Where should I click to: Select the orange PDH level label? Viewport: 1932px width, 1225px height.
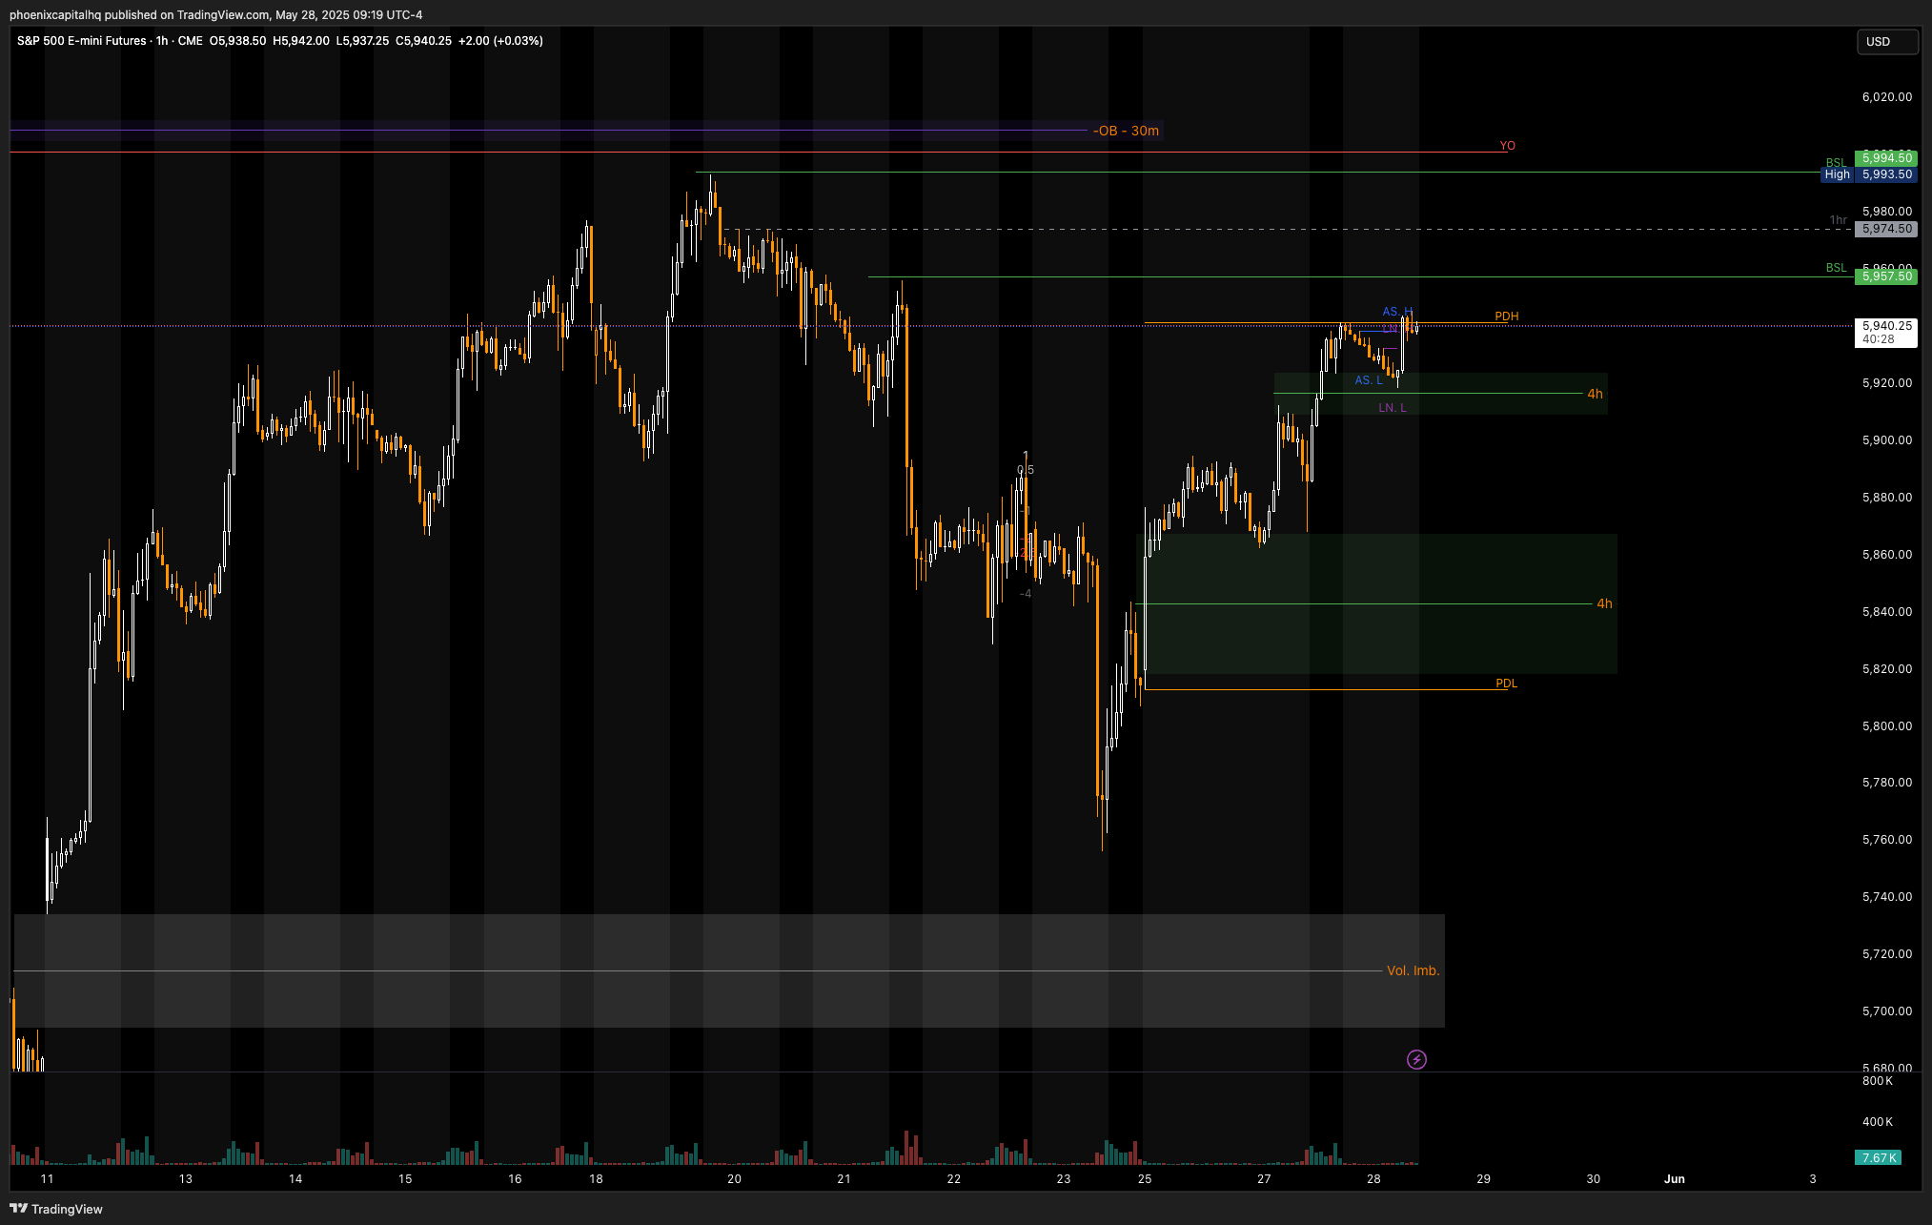click(1506, 316)
